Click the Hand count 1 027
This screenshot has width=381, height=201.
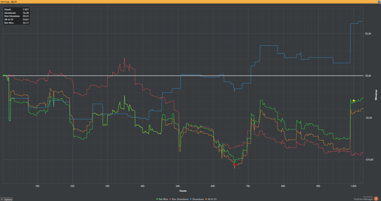[x=26, y=9]
